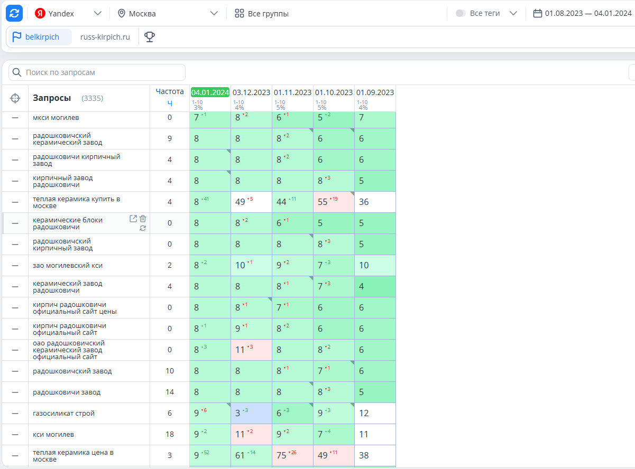
Task: Select the 04.01.2024 date column header
Action: (210, 92)
